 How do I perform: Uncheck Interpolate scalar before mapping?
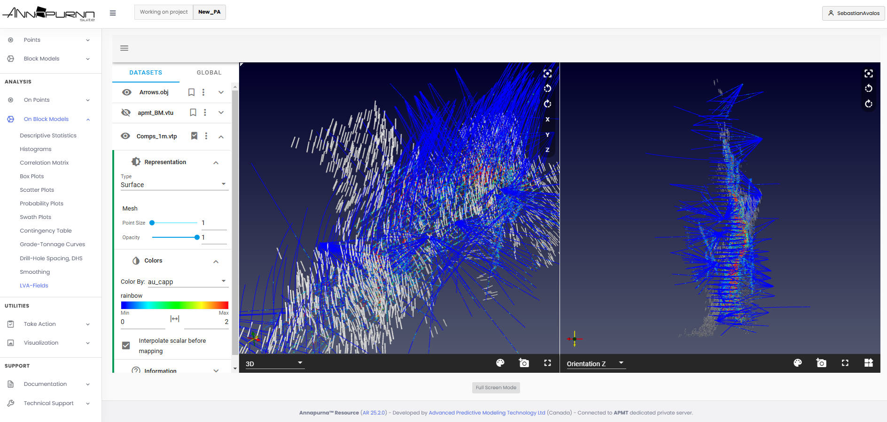126,346
